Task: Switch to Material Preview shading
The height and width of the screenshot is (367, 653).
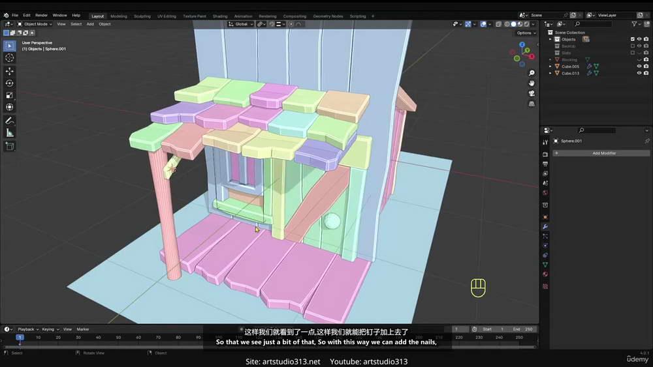Action: pyautogui.click(x=520, y=24)
